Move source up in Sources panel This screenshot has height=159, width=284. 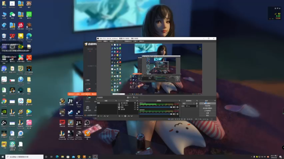(x=129, y=116)
